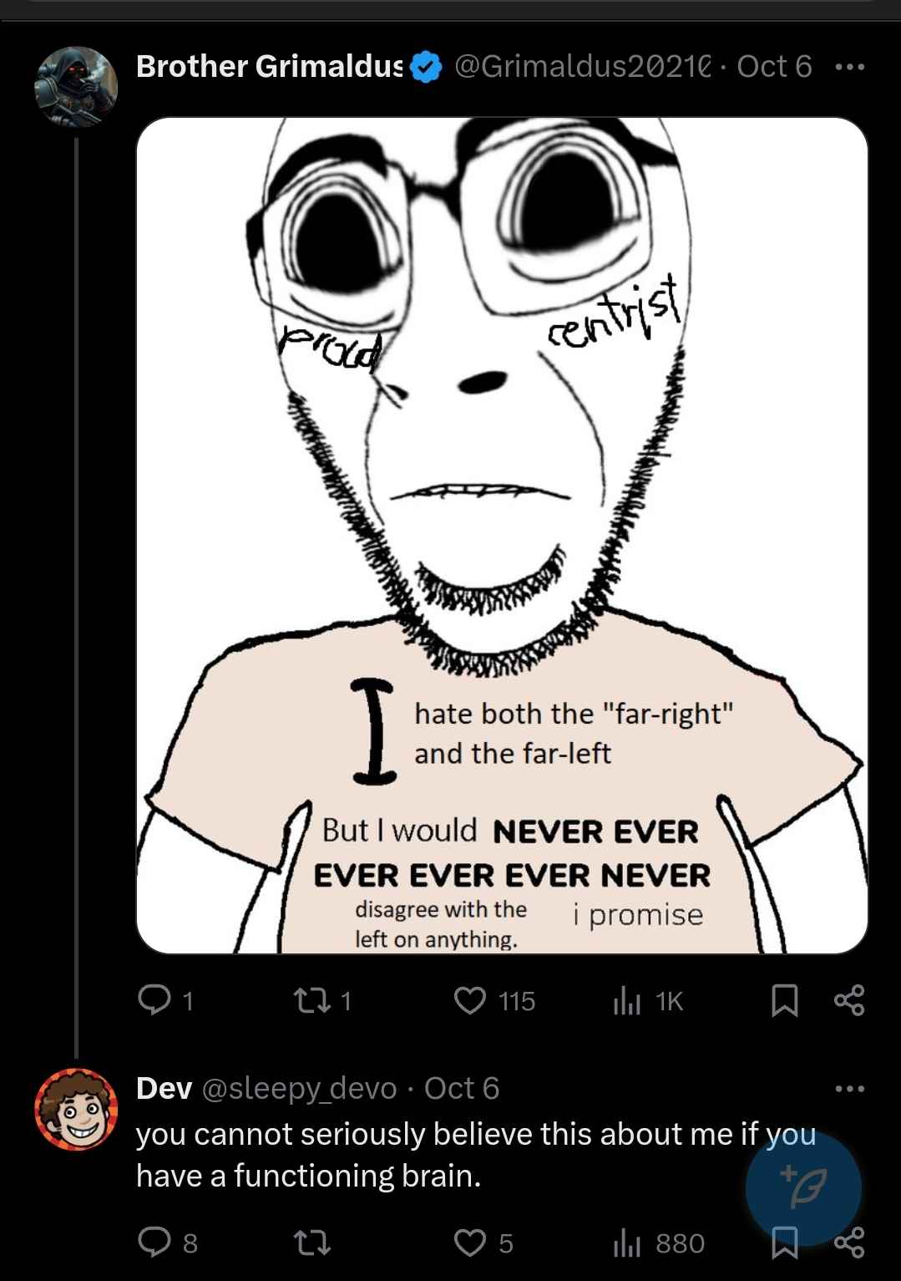Open more options for Grimaldus post

pos(849,66)
